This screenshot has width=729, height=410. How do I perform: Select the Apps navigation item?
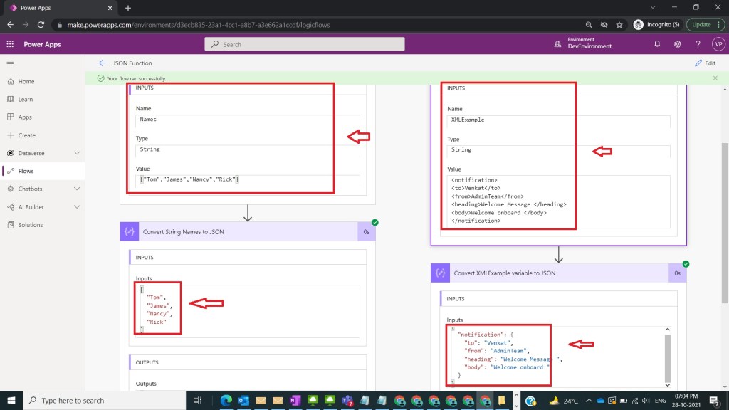pos(25,117)
